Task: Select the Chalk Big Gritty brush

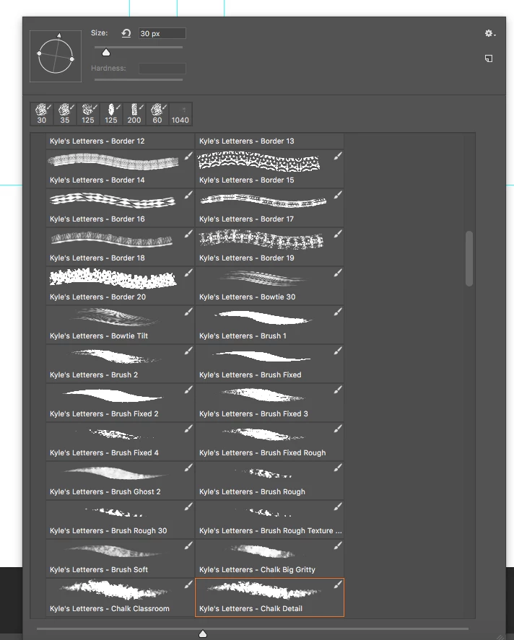Action: click(x=269, y=558)
